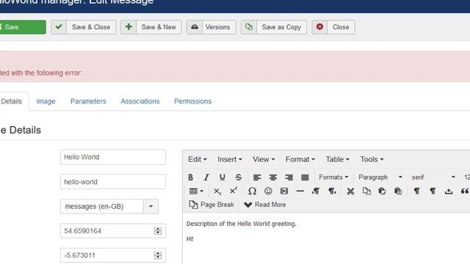Align editor text left
This screenshot has width=470, height=264.
pos(257,177)
